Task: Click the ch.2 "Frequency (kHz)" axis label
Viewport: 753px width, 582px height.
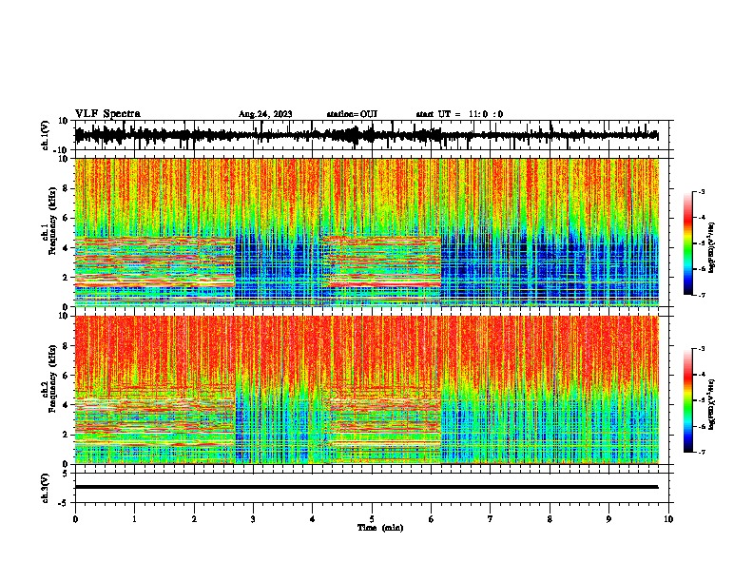Action: click(52, 378)
